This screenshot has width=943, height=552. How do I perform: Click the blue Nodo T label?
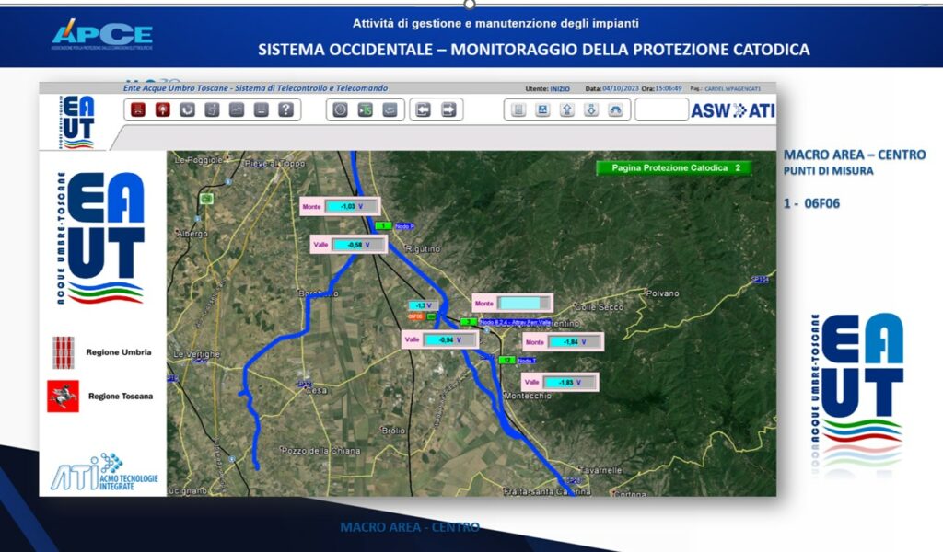[526, 361]
